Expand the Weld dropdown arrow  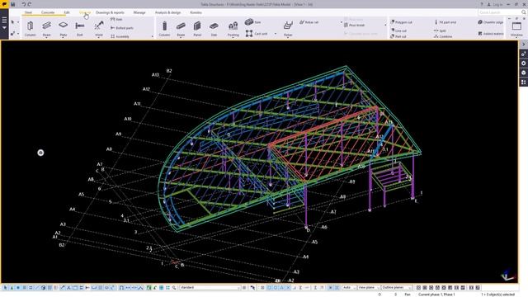tap(99, 38)
